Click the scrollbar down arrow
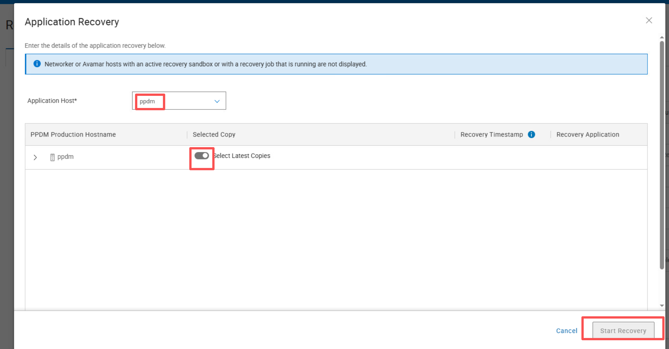Viewport: 669px width, 349px height. [662, 306]
